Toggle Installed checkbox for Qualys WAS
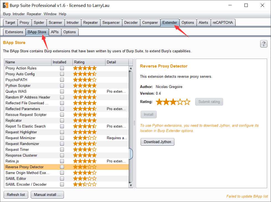The width and height of the screenshot is (271, 202). [x=62, y=91]
